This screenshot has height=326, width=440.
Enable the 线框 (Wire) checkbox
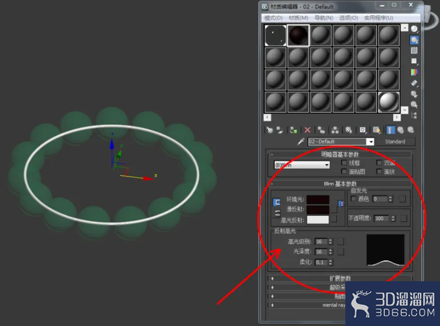(x=344, y=163)
